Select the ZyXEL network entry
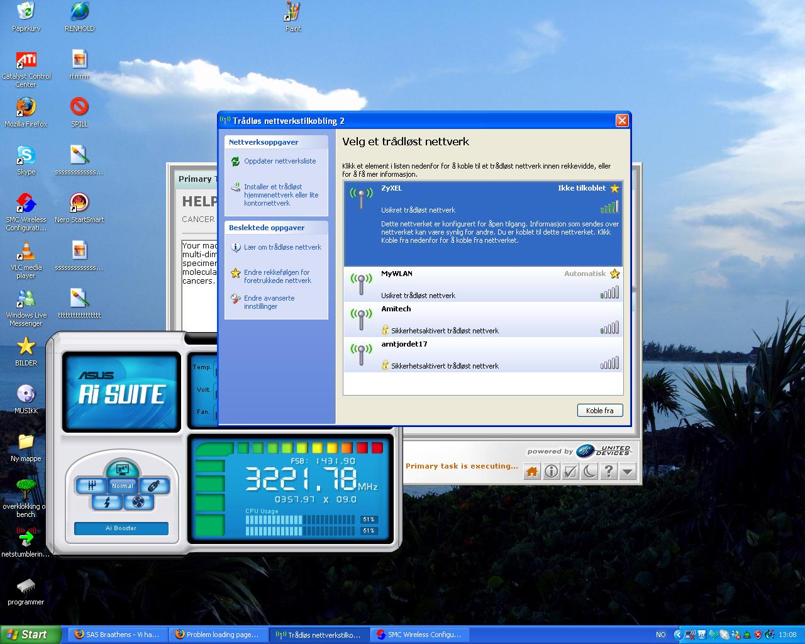 (483, 224)
